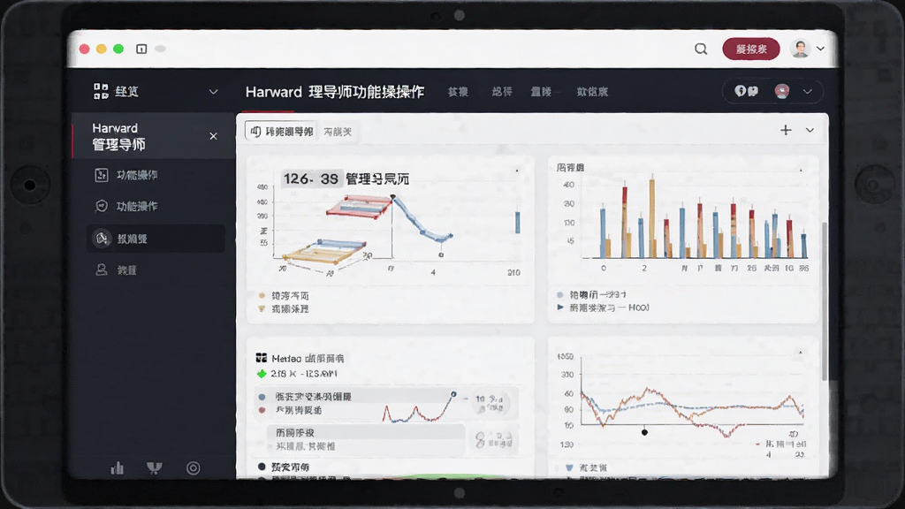The image size is (905, 509).
Task: Expand the chevron next to the grid menu
Action: point(213,92)
